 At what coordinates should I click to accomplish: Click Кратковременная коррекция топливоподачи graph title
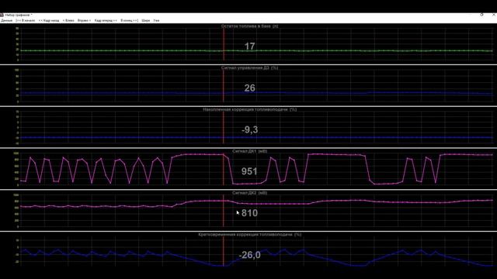(x=250, y=234)
